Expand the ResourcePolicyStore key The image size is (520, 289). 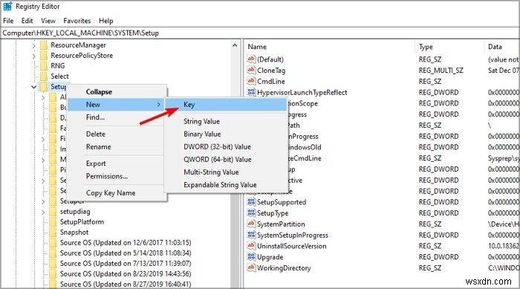(34, 56)
